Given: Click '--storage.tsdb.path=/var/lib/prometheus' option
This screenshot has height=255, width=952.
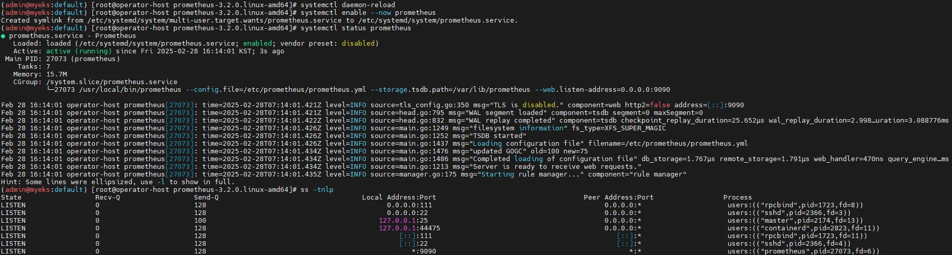Looking at the screenshot, I should pyautogui.click(x=451, y=89).
